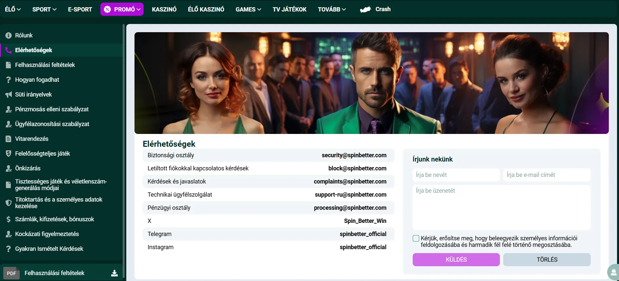The image size is (619, 281).
Task: Click the Pénzügyi osztály row label
Action: point(169,208)
